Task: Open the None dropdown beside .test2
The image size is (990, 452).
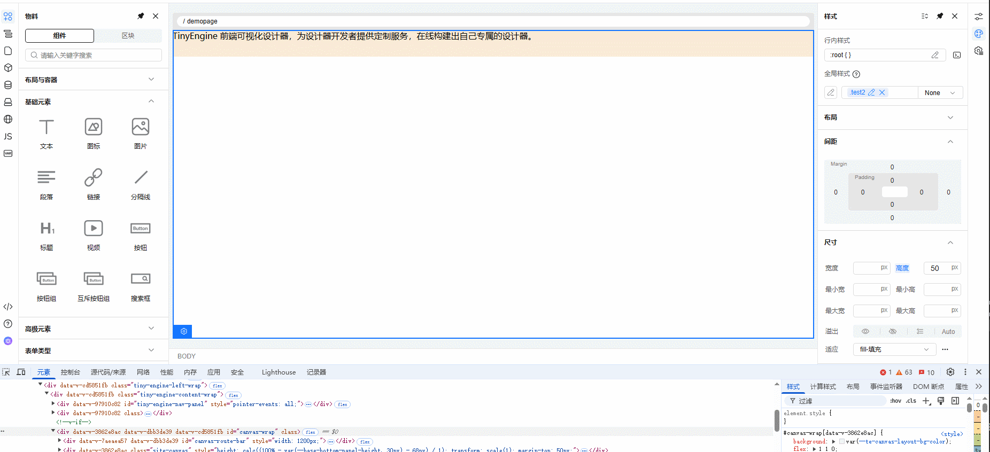Action: pos(940,92)
